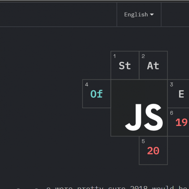189x189 pixels.
Task: Click the small number 4 above Of
Action: click(87, 84)
